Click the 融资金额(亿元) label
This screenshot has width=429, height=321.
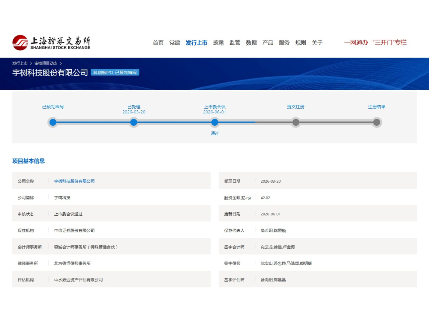(237, 198)
